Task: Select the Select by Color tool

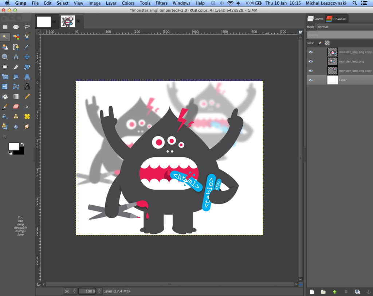Action: 16,37
